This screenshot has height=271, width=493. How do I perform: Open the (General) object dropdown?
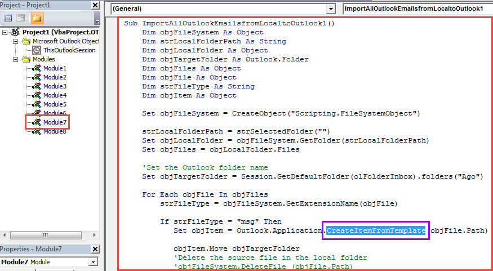point(330,9)
